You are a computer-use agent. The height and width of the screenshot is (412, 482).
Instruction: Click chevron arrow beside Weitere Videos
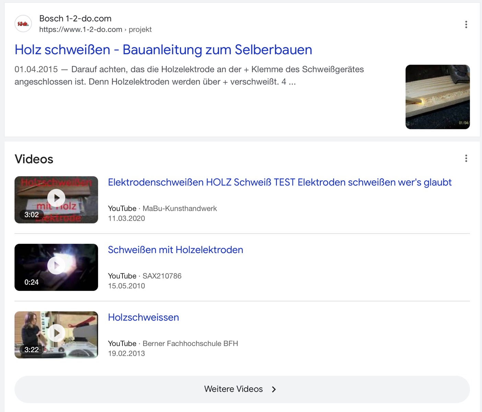pos(274,389)
